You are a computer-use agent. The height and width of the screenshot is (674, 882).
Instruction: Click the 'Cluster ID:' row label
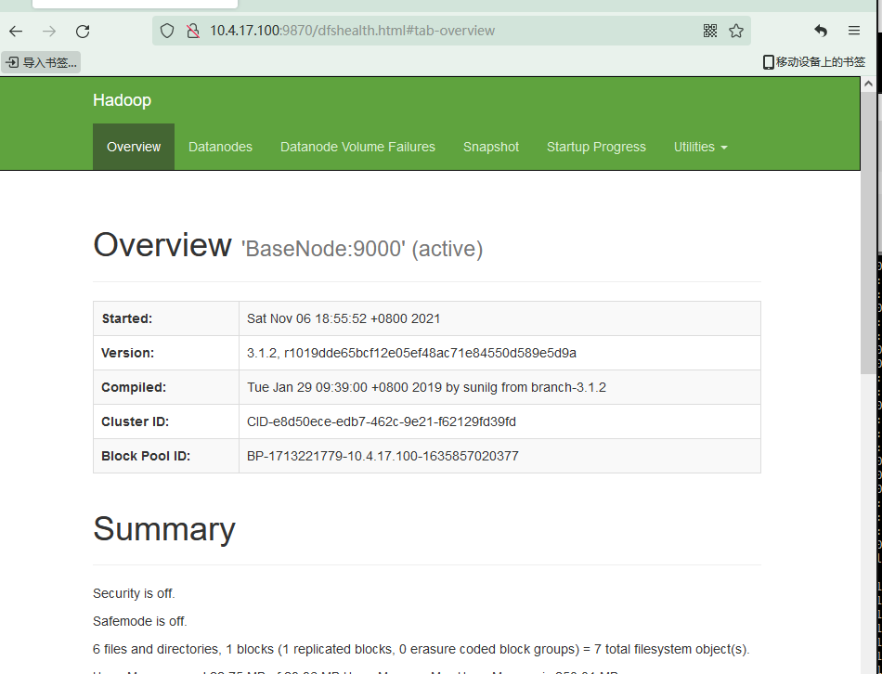135,421
